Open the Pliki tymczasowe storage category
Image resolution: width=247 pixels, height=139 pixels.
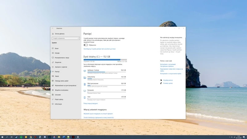(105, 85)
